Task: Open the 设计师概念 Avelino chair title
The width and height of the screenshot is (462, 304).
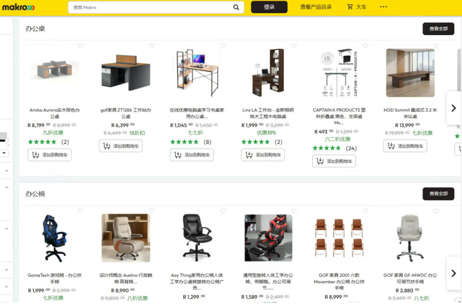Action: point(126,278)
